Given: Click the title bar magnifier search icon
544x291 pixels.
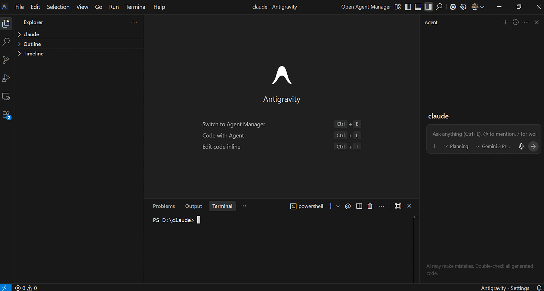Looking at the screenshot, I should click(x=439, y=7).
